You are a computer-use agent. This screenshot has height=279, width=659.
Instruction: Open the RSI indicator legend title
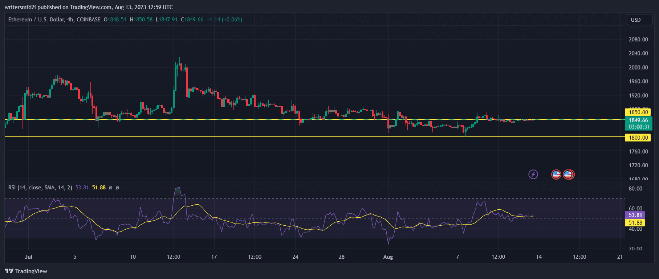point(40,188)
